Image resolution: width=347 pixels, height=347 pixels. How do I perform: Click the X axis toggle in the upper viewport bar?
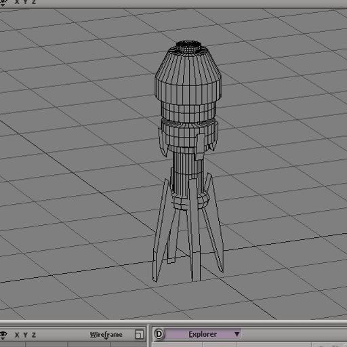point(17,2)
